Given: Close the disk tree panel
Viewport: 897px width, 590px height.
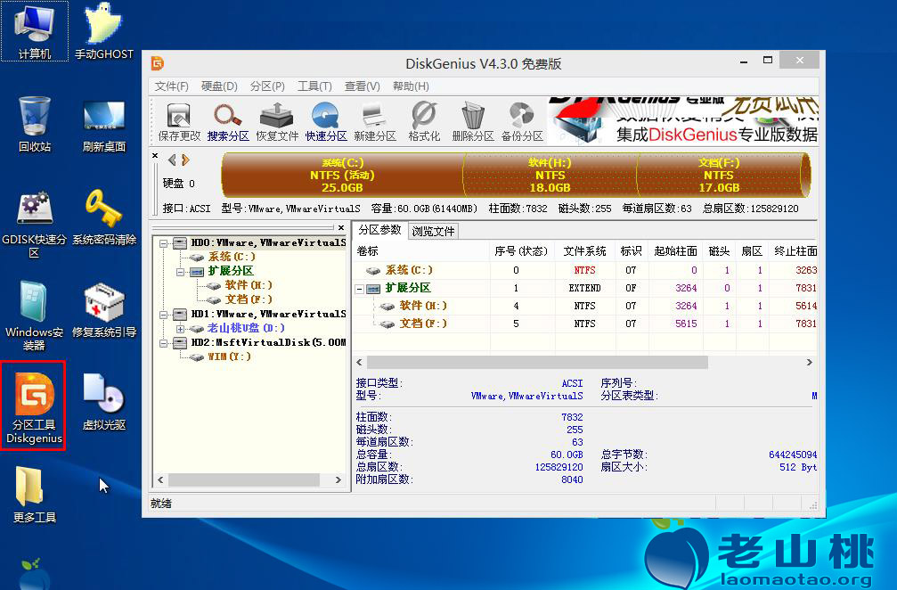Looking at the screenshot, I should tap(341, 227).
